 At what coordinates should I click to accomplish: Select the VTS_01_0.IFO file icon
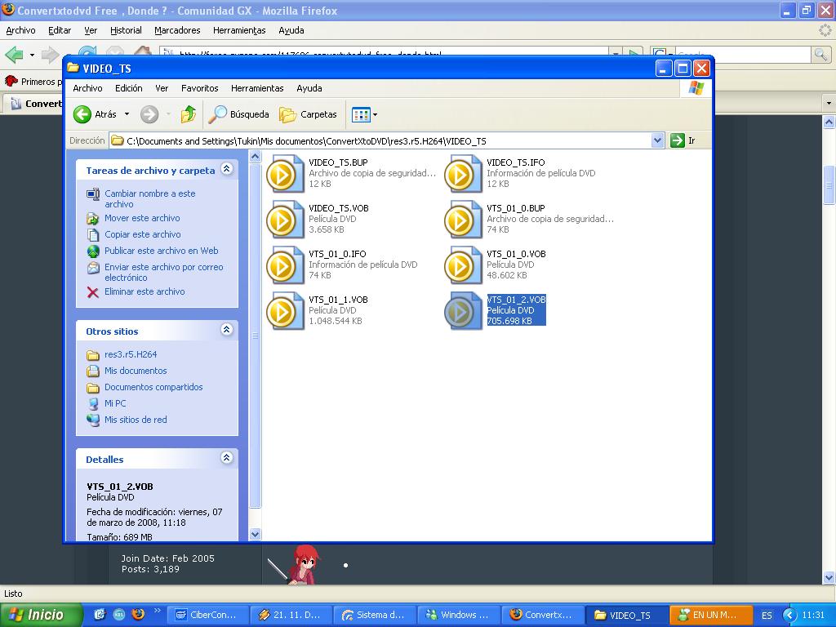pos(285,265)
